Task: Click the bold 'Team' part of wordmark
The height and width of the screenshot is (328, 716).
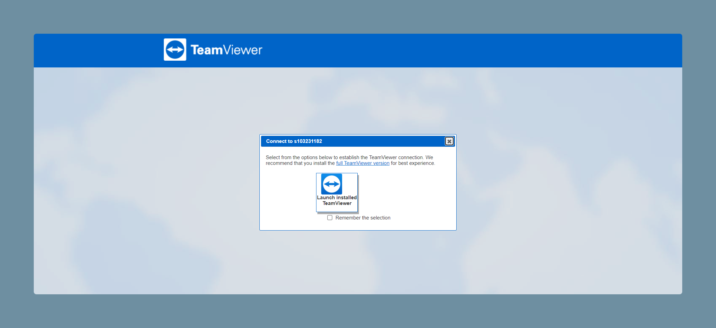Action: click(x=207, y=50)
